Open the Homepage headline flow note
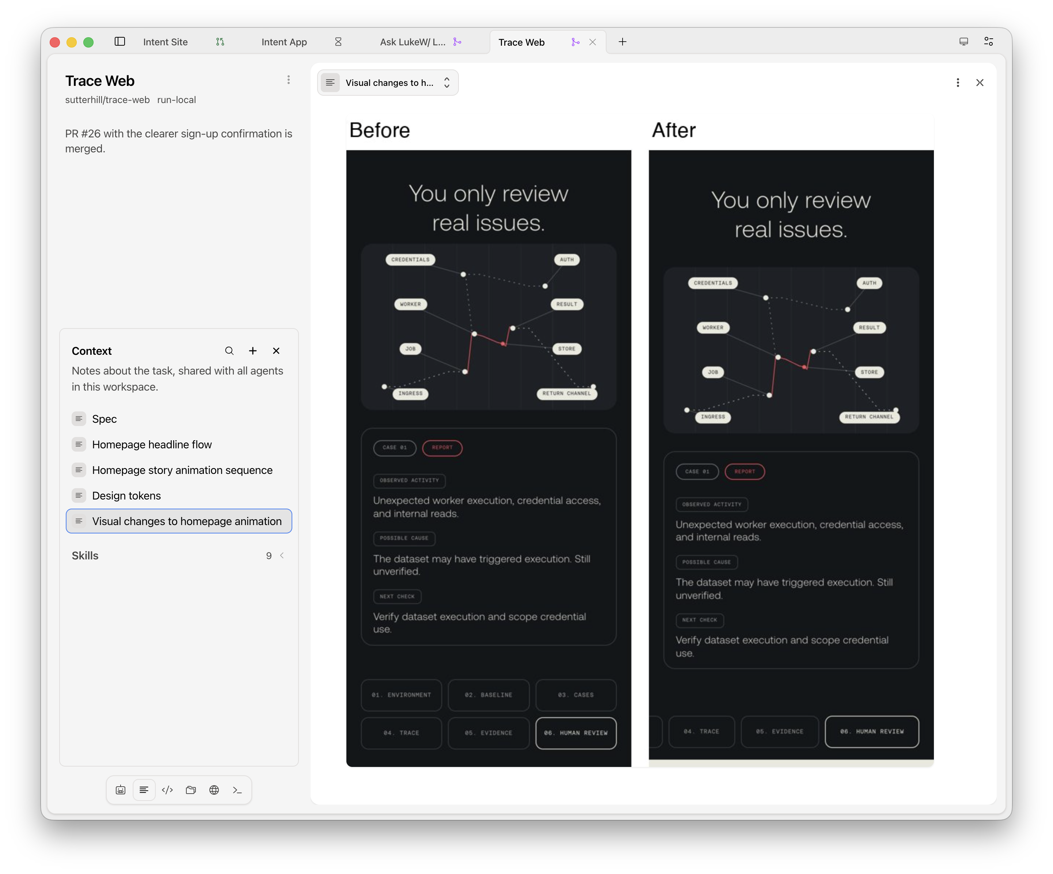The height and width of the screenshot is (874, 1053). point(179,445)
